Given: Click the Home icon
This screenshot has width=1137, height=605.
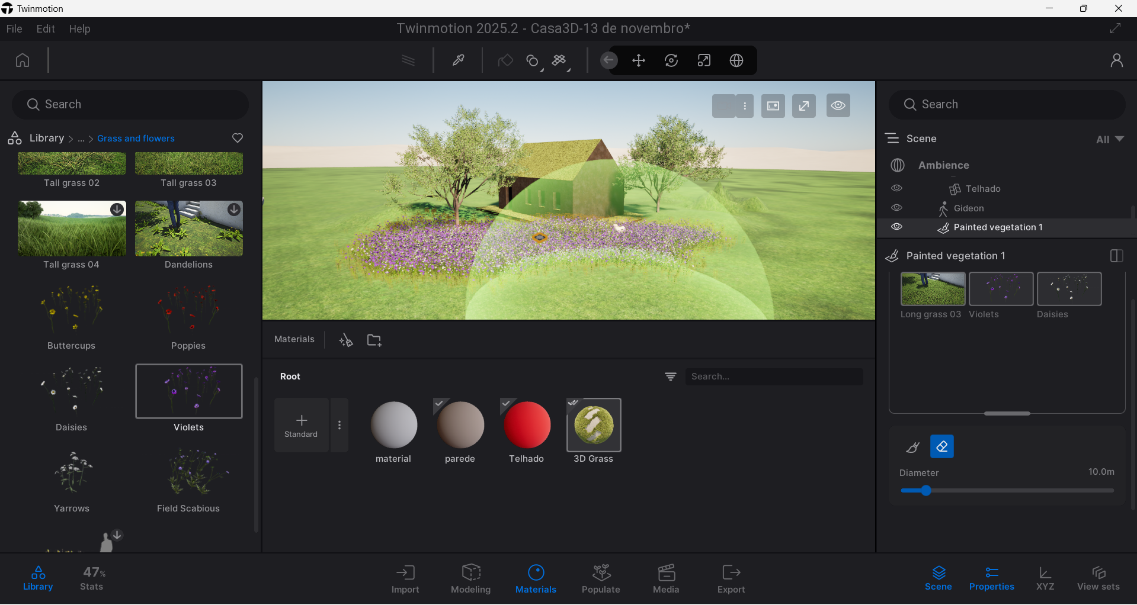Looking at the screenshot, I should [x=23, y=60].
